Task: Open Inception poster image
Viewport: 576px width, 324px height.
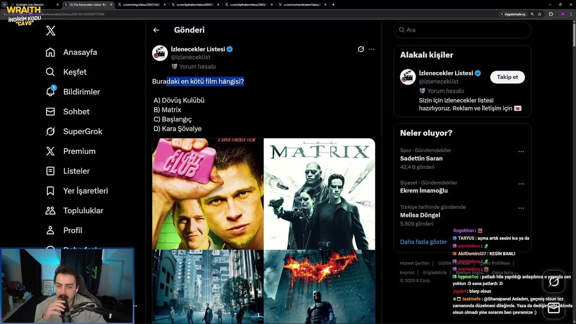Action: (x=208, y=287)
